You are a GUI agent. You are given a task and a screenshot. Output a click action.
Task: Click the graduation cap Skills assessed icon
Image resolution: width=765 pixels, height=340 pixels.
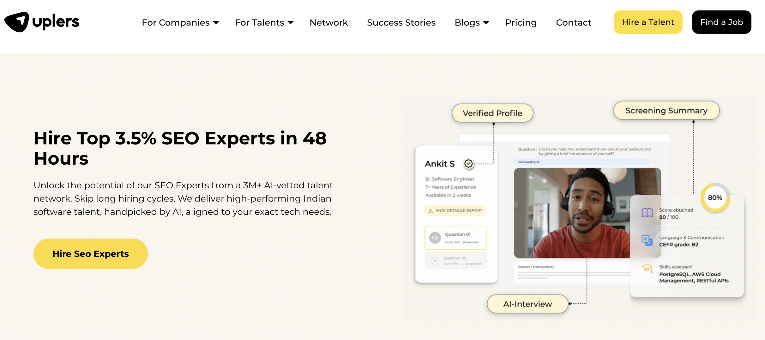point(647,268)
